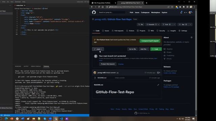Go to Pulls in GitHub header

[131, 12]
